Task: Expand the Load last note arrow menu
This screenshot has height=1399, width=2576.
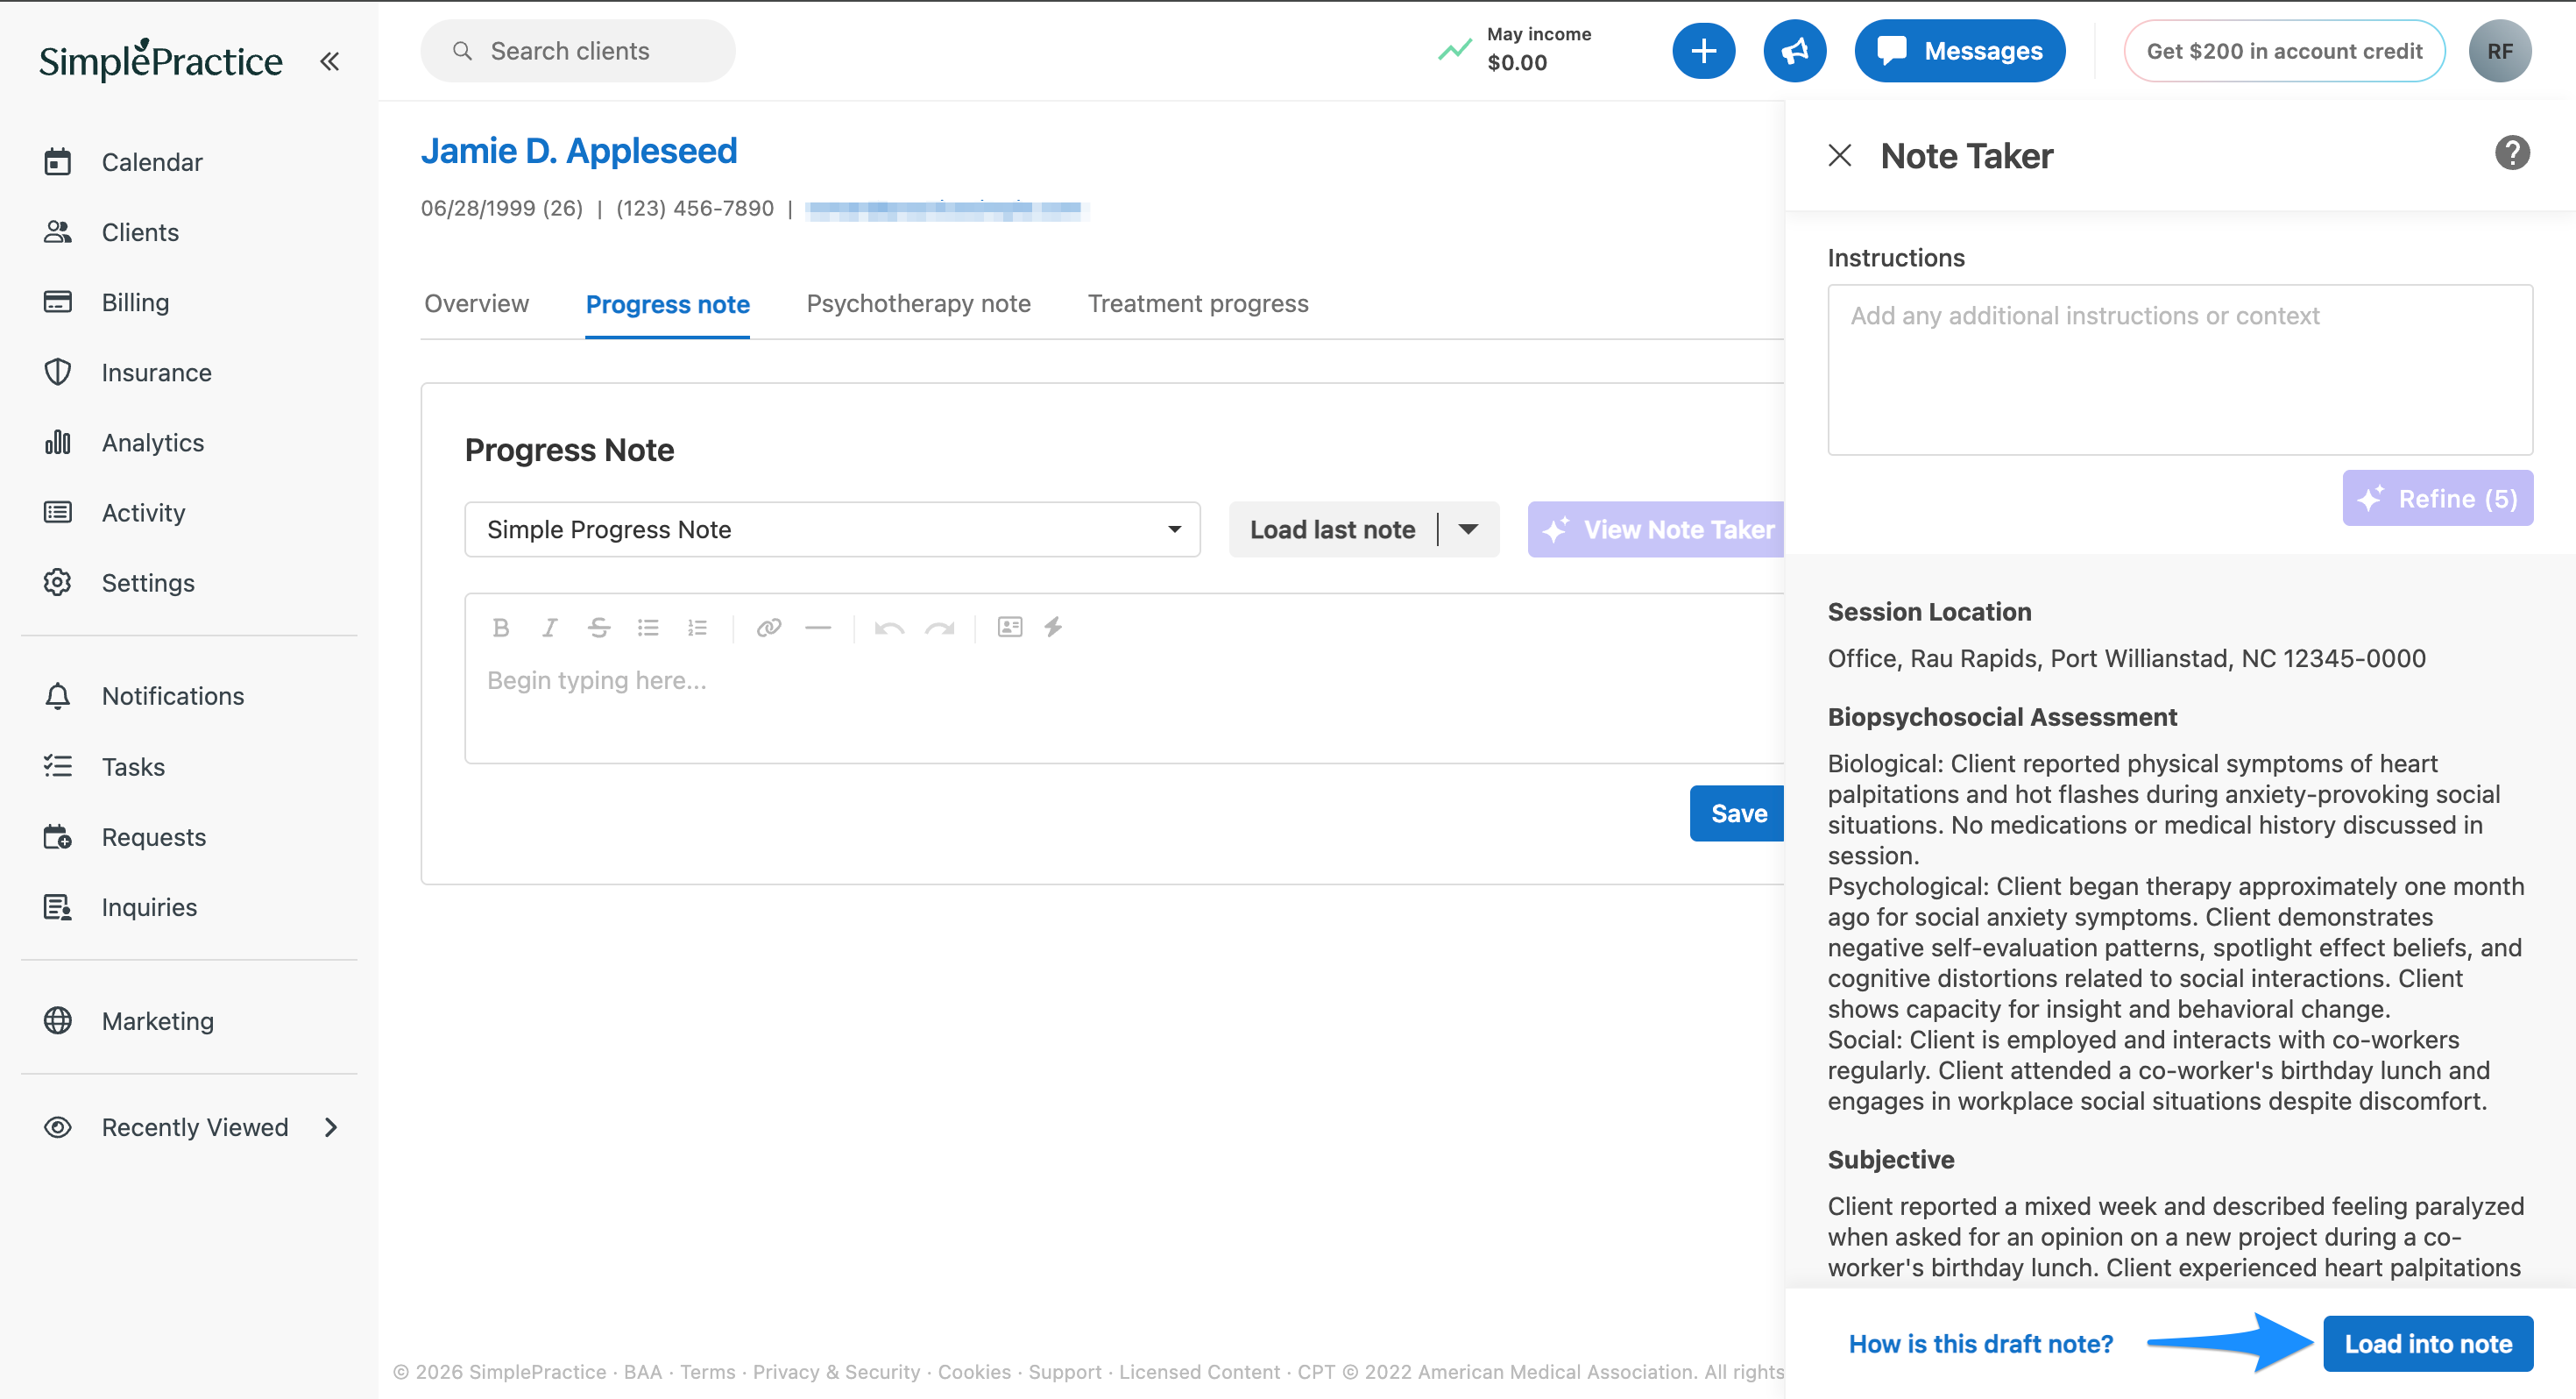Action: [x=1468, y=529]
